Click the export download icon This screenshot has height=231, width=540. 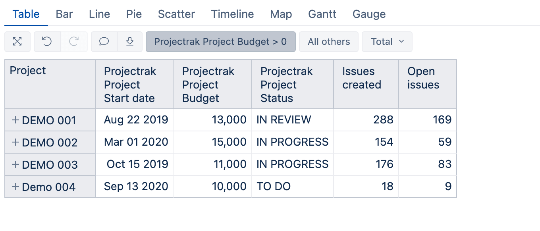point(130,42)
